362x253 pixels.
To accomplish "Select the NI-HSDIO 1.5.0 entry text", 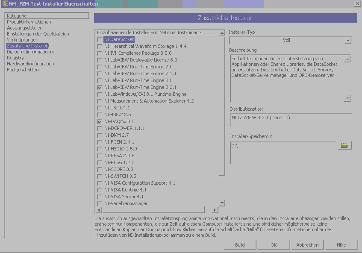I will [121, 149].
